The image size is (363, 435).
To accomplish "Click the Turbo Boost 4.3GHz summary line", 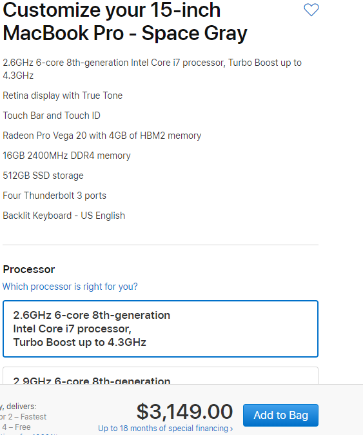I will pos(152,69).
